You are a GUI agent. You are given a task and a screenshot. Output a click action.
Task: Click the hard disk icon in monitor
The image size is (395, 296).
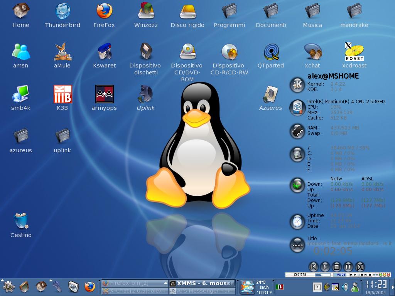[x=297, y=154]
